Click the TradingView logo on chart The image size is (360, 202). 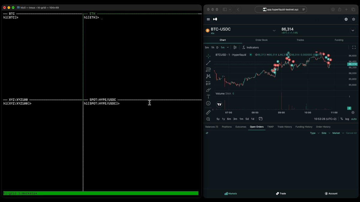(x=219, y=104)
